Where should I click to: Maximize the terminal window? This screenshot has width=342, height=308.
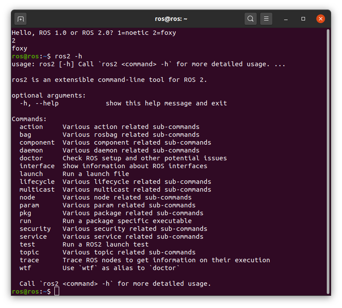click(303, 19)
